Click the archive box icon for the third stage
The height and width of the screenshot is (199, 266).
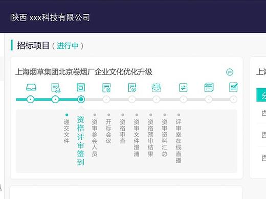point(81,87)
